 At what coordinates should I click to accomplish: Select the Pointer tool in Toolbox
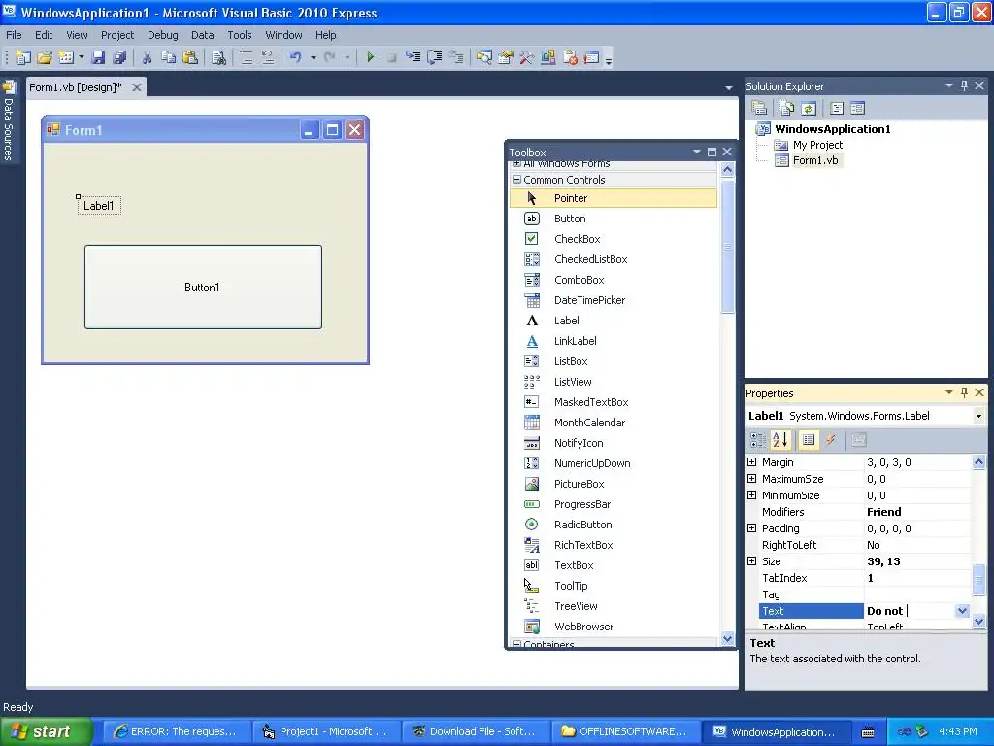point(613,198)
